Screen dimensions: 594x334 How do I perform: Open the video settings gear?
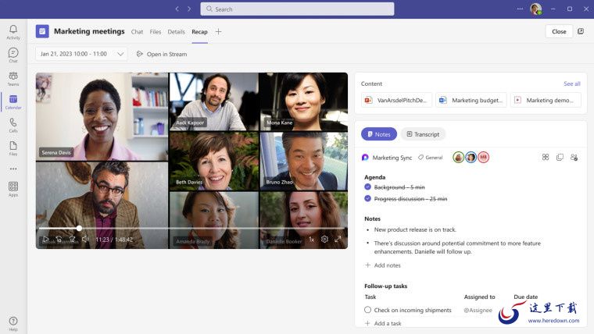tap(324, 239)
